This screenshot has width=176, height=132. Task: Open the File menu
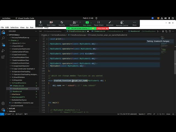[2, 28]
